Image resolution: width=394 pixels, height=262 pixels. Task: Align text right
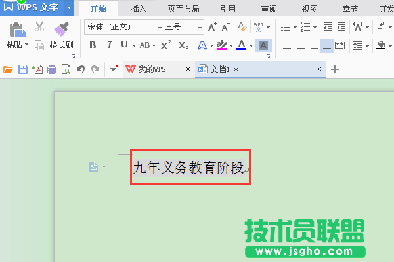pyautogui.click(x=315, y=46)
